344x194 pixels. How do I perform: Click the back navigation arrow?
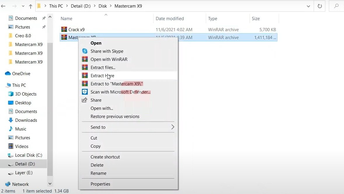coord(3,6)
